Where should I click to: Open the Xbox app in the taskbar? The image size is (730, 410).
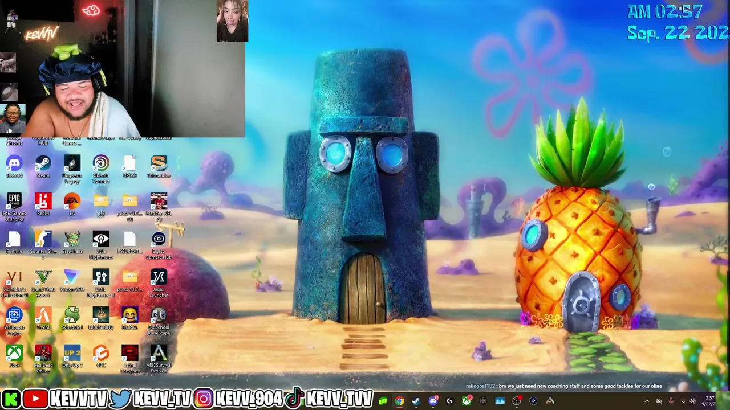[467, 401]
